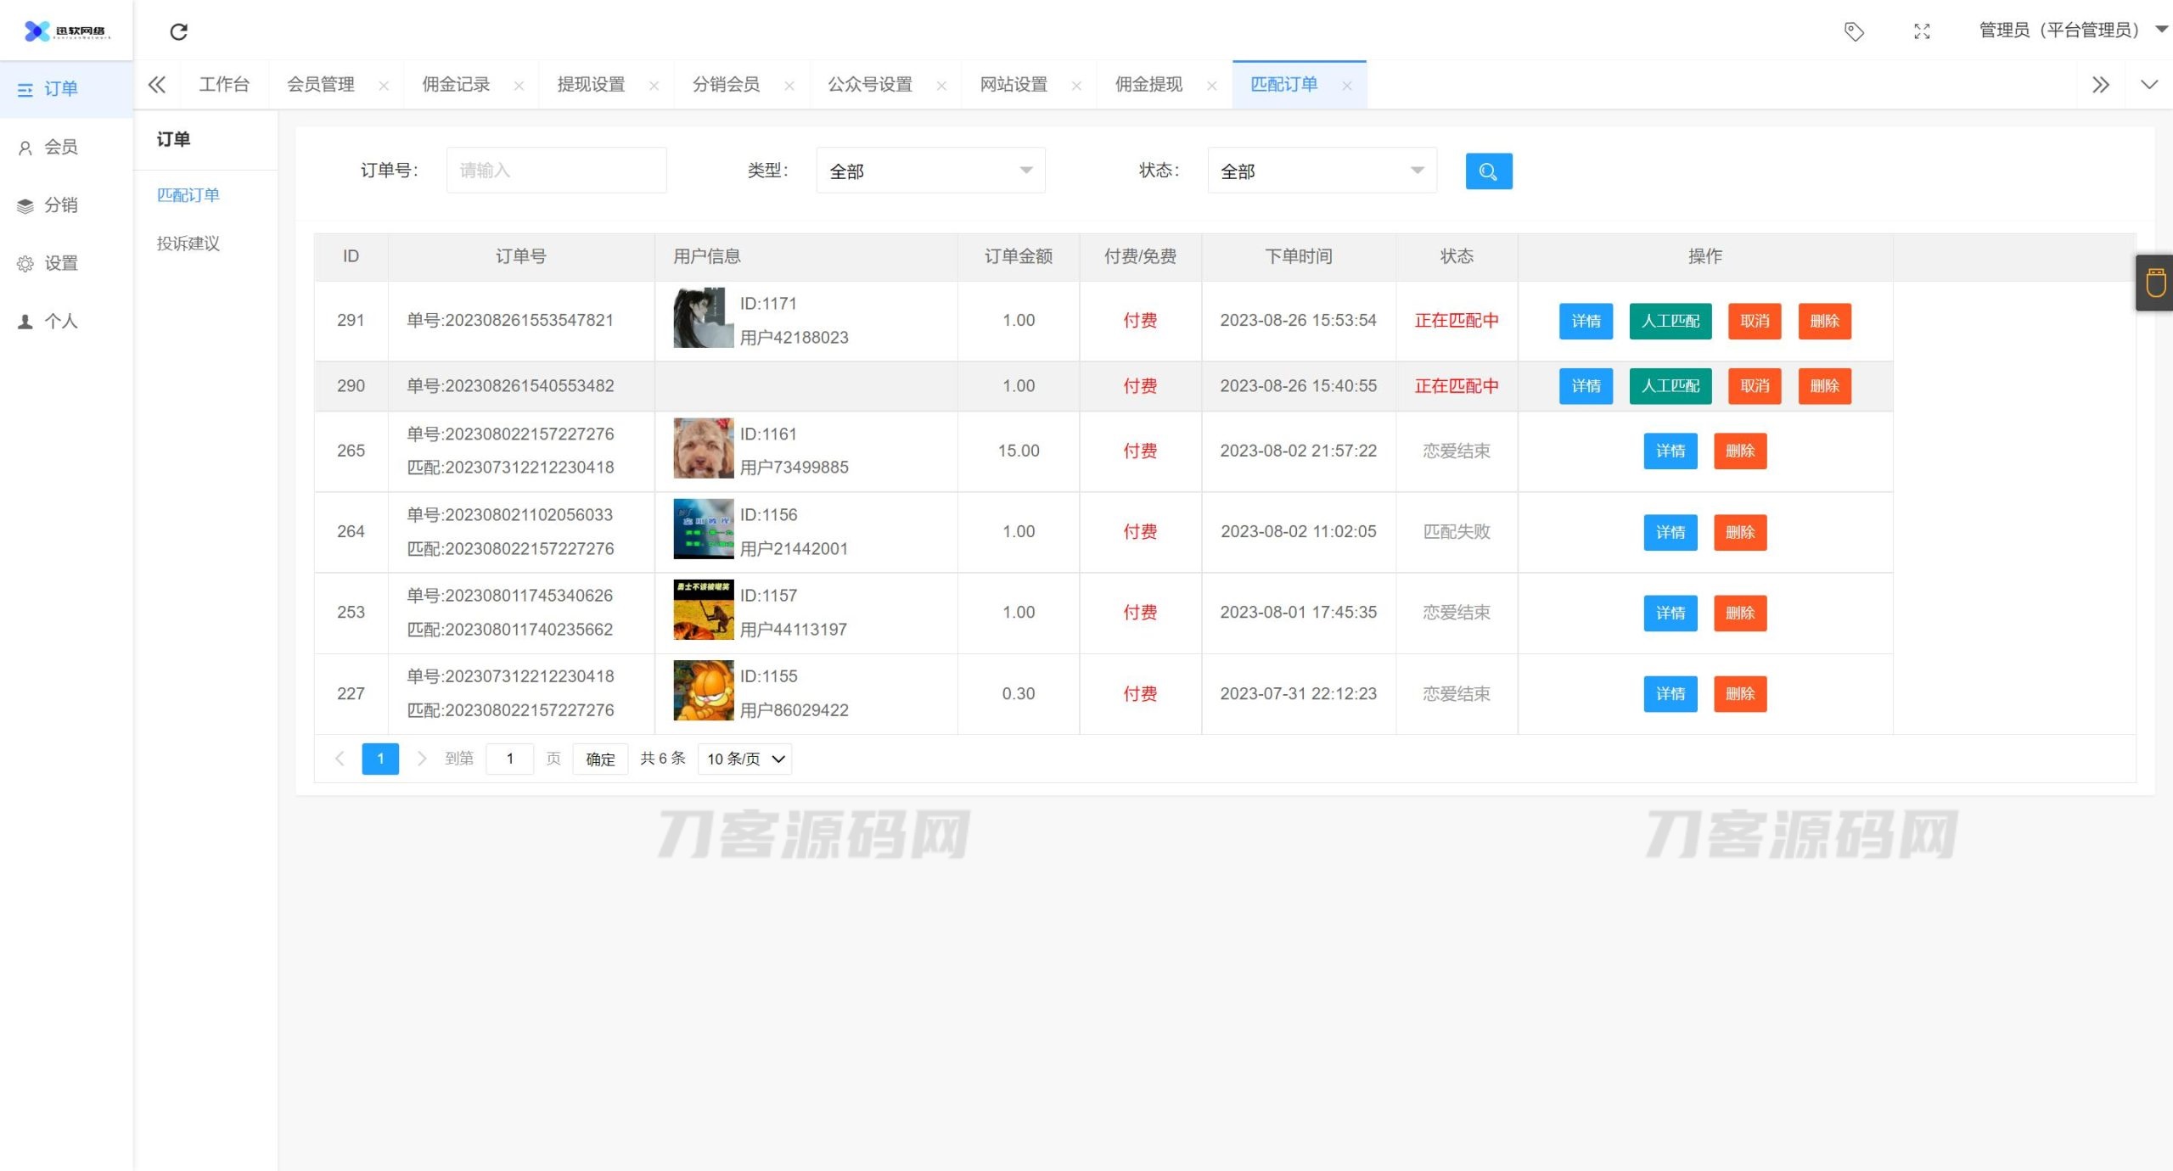This screenshot has width=2173, height=1171.
Task: Close the 佣金提现 tab
Action: pyautogui.click(x=1211, y=86)
